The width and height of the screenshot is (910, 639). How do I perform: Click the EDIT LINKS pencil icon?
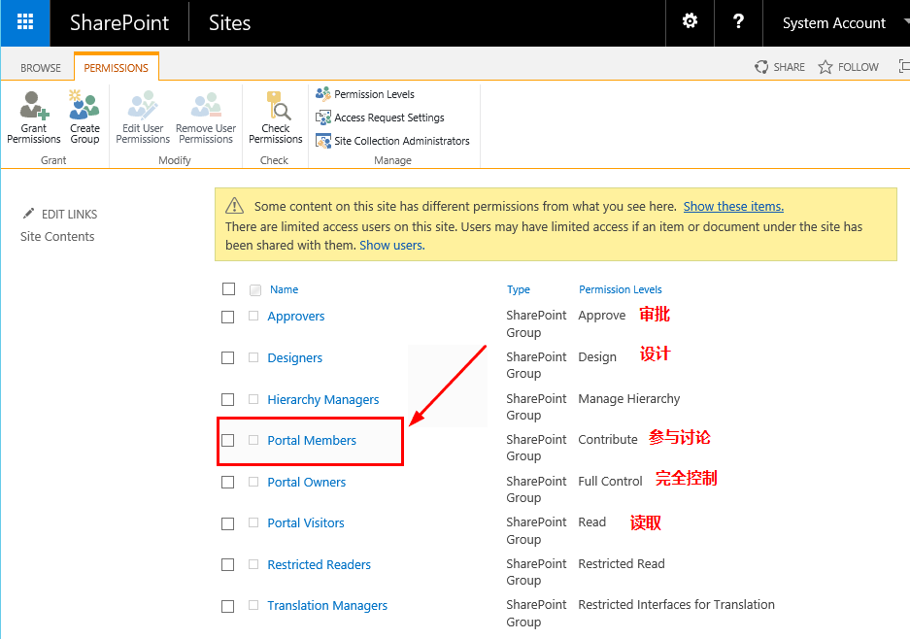(28, 214)
